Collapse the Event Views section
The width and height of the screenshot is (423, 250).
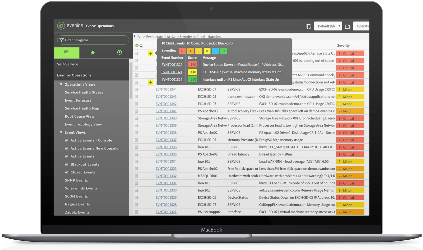(61, 132)
